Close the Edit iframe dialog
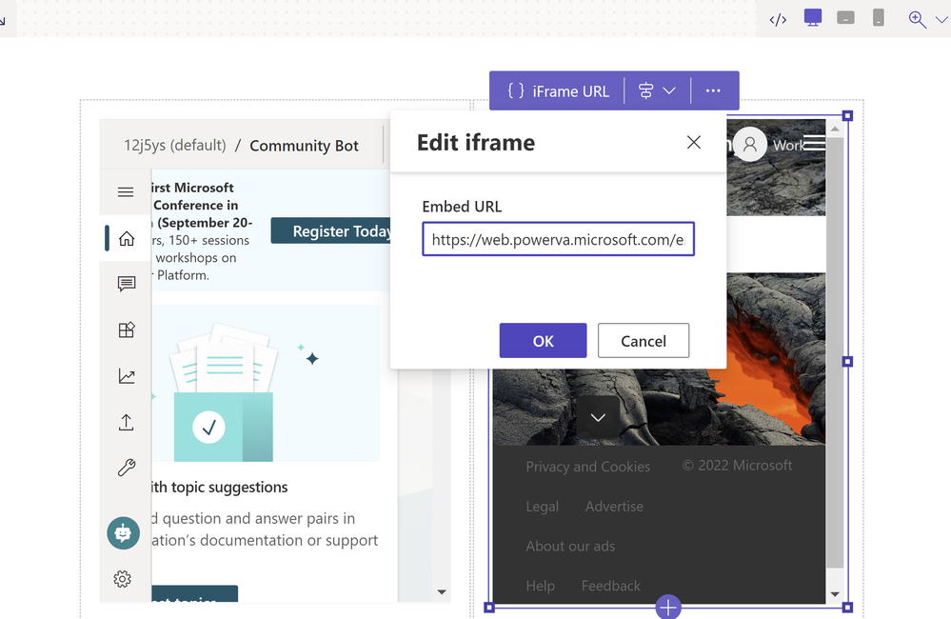 [694, 142]
